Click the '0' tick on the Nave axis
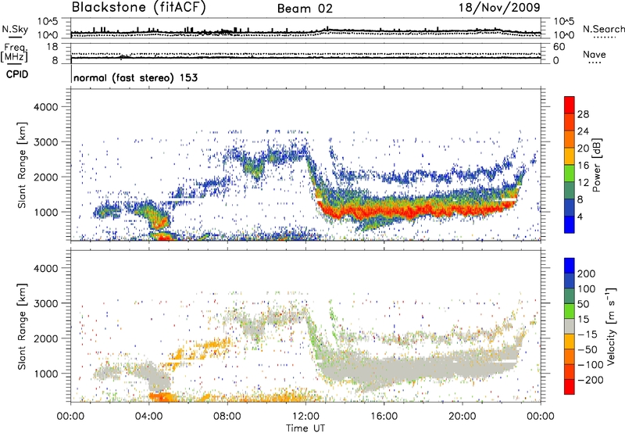Viewport: 625px width, 433px height. coord(556,61)
